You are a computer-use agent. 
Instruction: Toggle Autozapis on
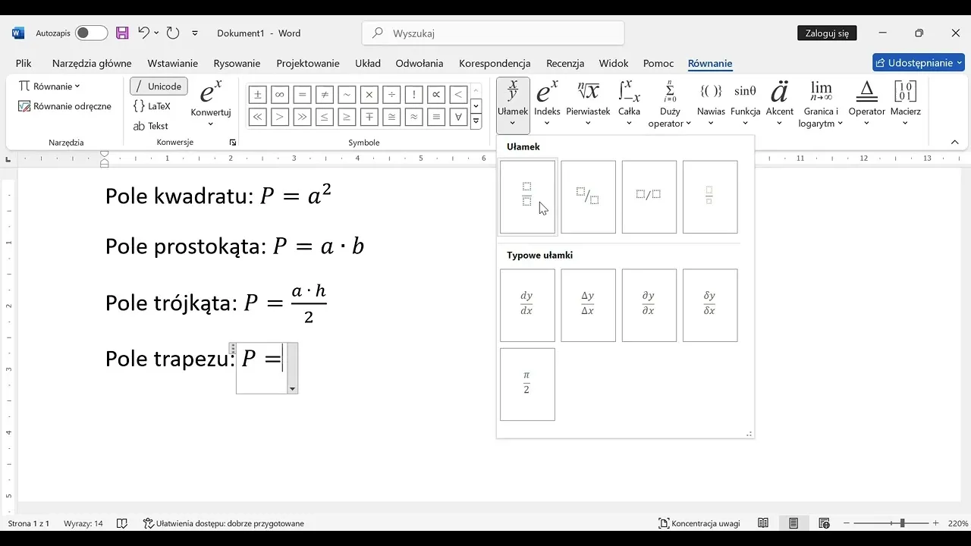[x=91, y=33]
